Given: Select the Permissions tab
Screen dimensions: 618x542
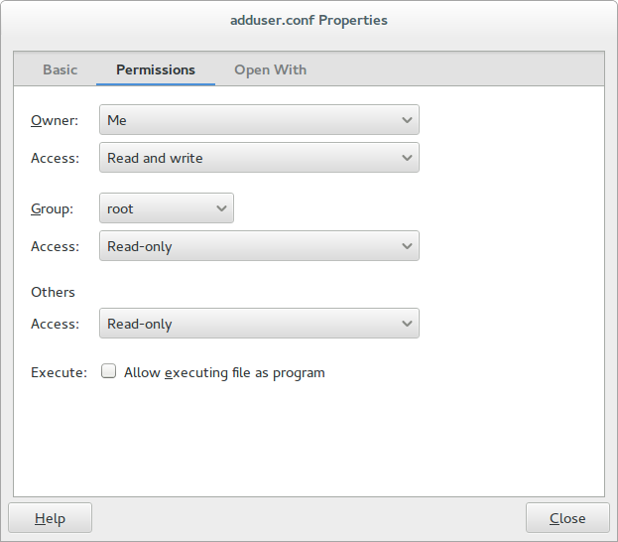Looking at the screenshot, I should coord(156,69).
